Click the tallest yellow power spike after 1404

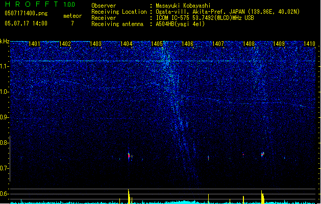click(x=129, y=196)
